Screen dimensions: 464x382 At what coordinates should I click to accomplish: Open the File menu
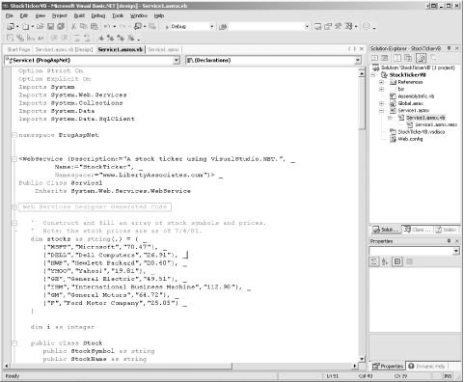pos(10,15)
